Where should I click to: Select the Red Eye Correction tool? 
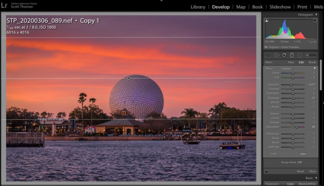[284, 55]
